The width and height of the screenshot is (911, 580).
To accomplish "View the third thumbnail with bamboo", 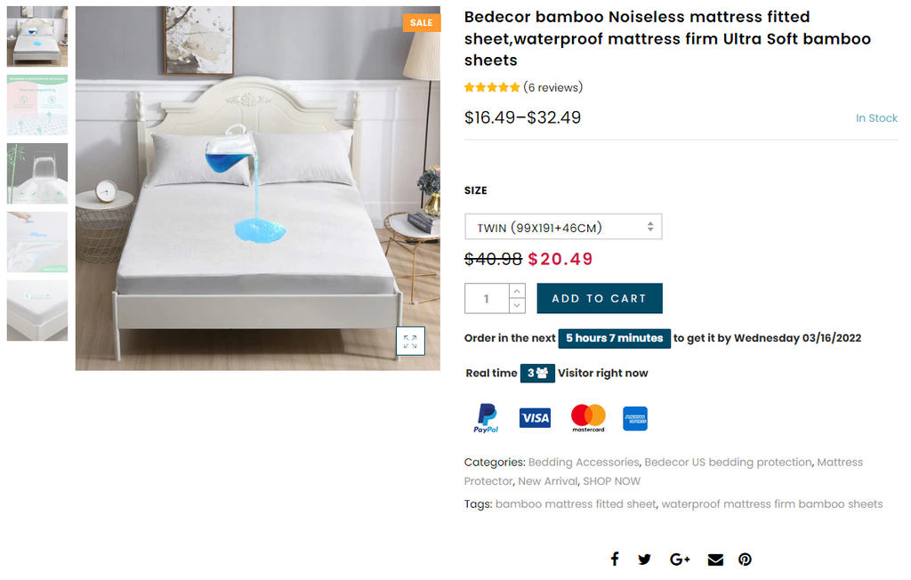I will pyautogui.click(x=37, y=173).
